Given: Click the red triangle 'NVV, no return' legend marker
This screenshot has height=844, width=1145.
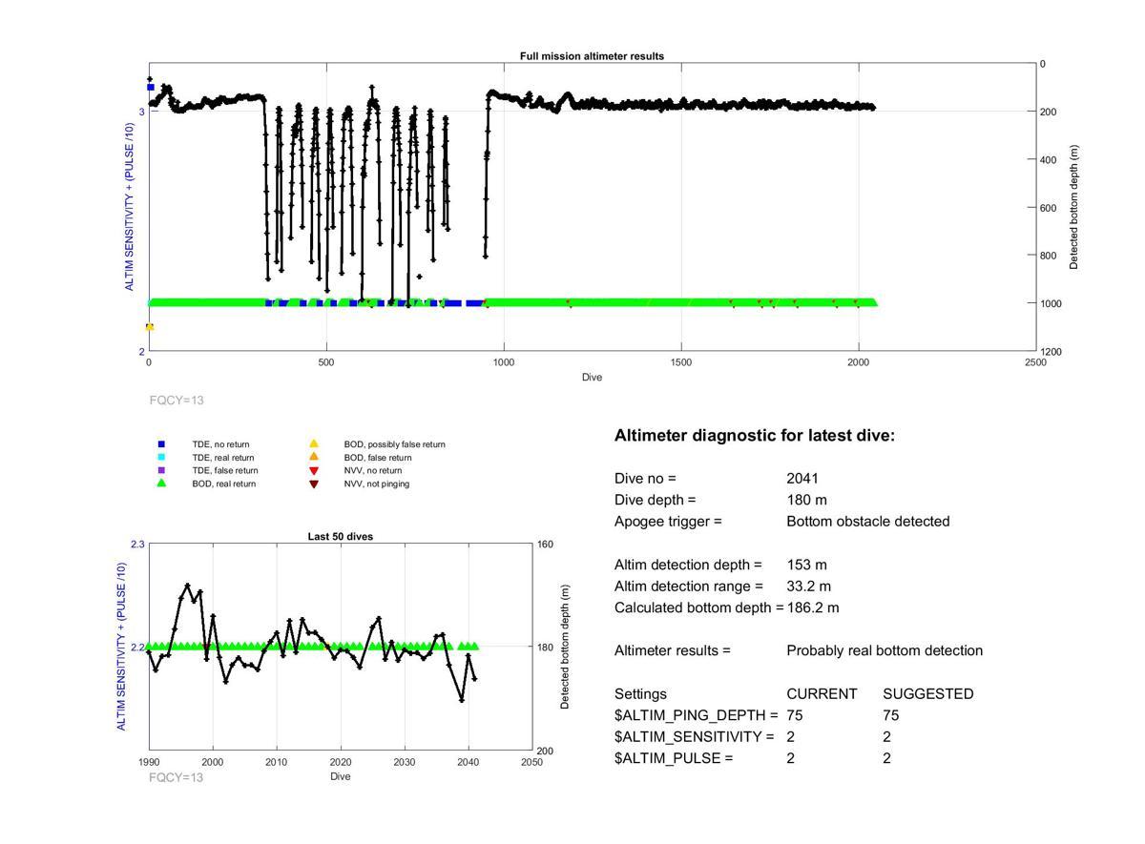Looking at the screenshot, I should (313, 471).
